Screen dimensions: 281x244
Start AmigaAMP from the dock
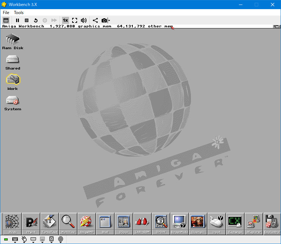[87, 224]
